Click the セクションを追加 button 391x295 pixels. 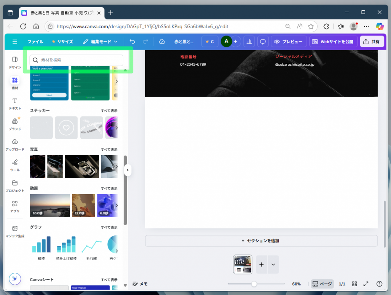pyautogui.click(x=261, y=241)
